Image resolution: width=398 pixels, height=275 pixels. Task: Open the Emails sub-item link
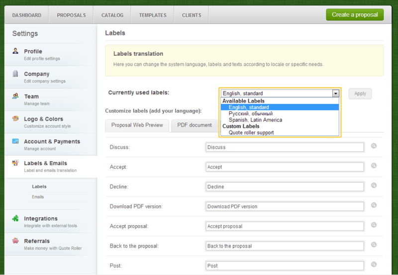[x=38, y=197]
